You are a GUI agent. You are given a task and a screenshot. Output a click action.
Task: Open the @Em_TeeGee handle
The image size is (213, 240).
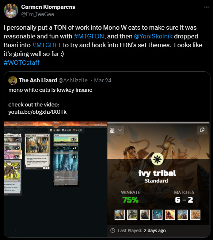tap(38, 14)
